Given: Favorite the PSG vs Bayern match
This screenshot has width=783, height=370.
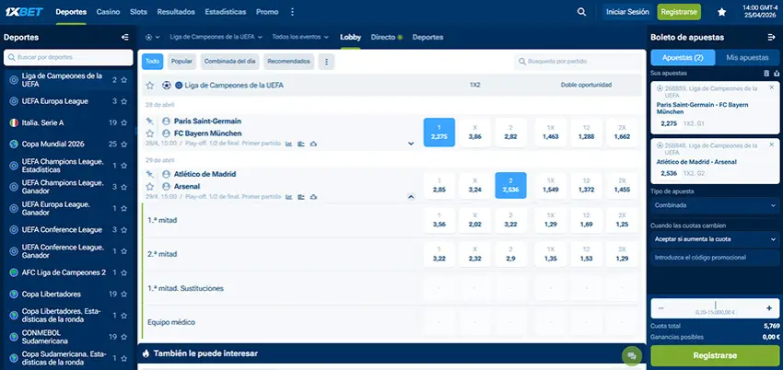Looking at the screenshot, I should click(x=150, y=133).
